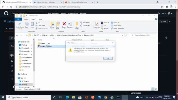Click the Chrome address bar URL
Viewport: 178px width, 100px height.
(50, 7)
